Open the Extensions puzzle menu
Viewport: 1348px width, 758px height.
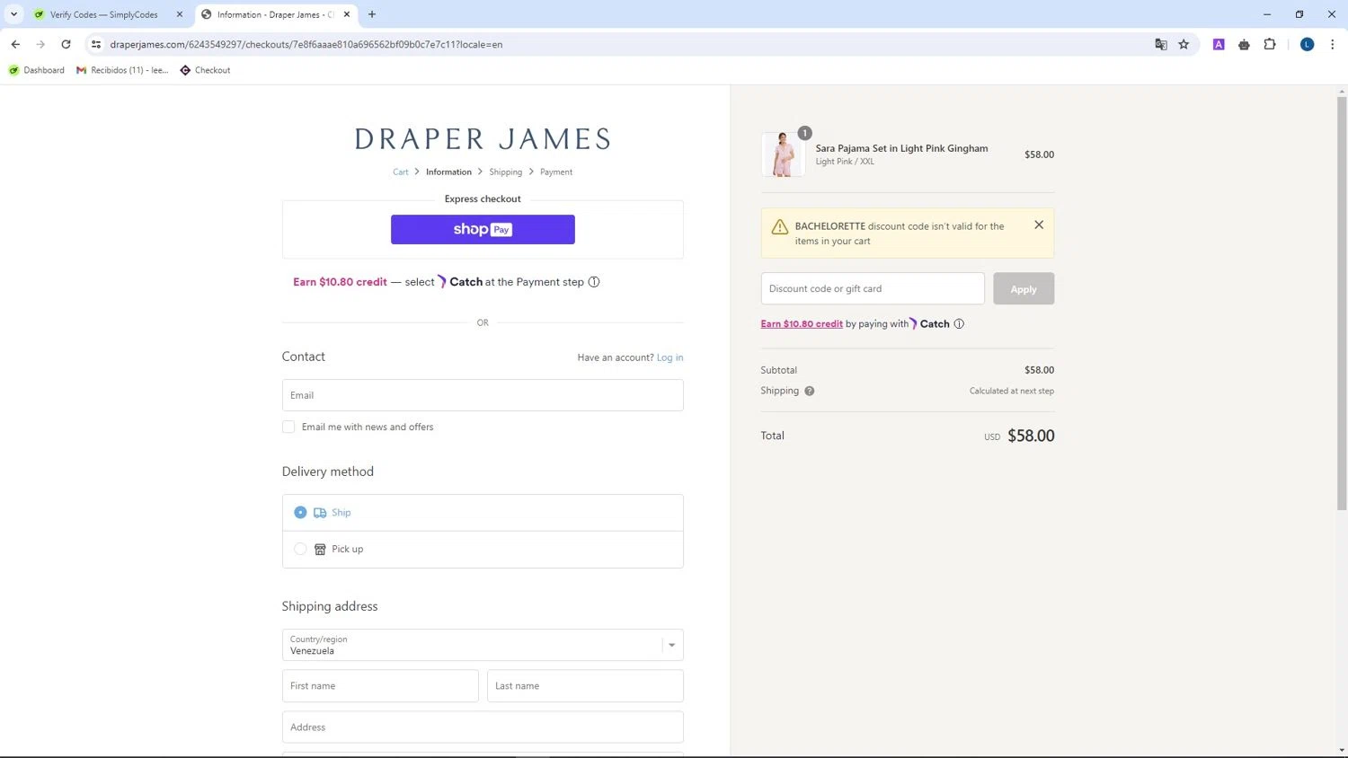tap(1270, 44)
